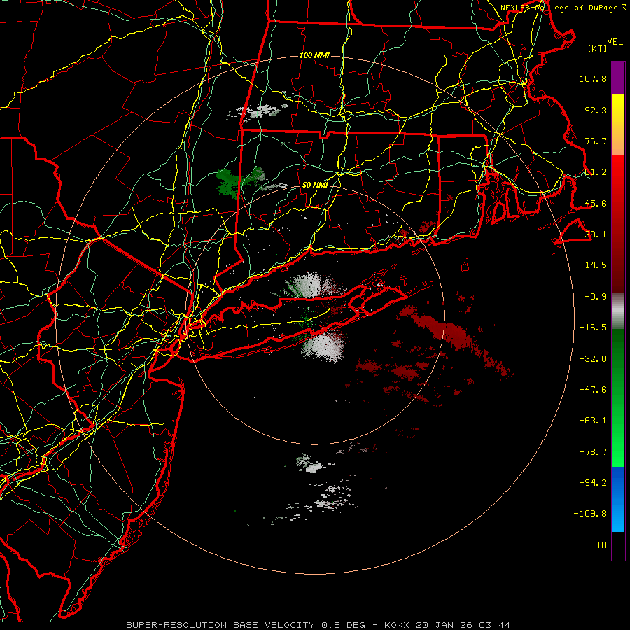Screen dimensions: 630x630
Task: Select the -109.8 scale label
Action: [x=591, y=514]
